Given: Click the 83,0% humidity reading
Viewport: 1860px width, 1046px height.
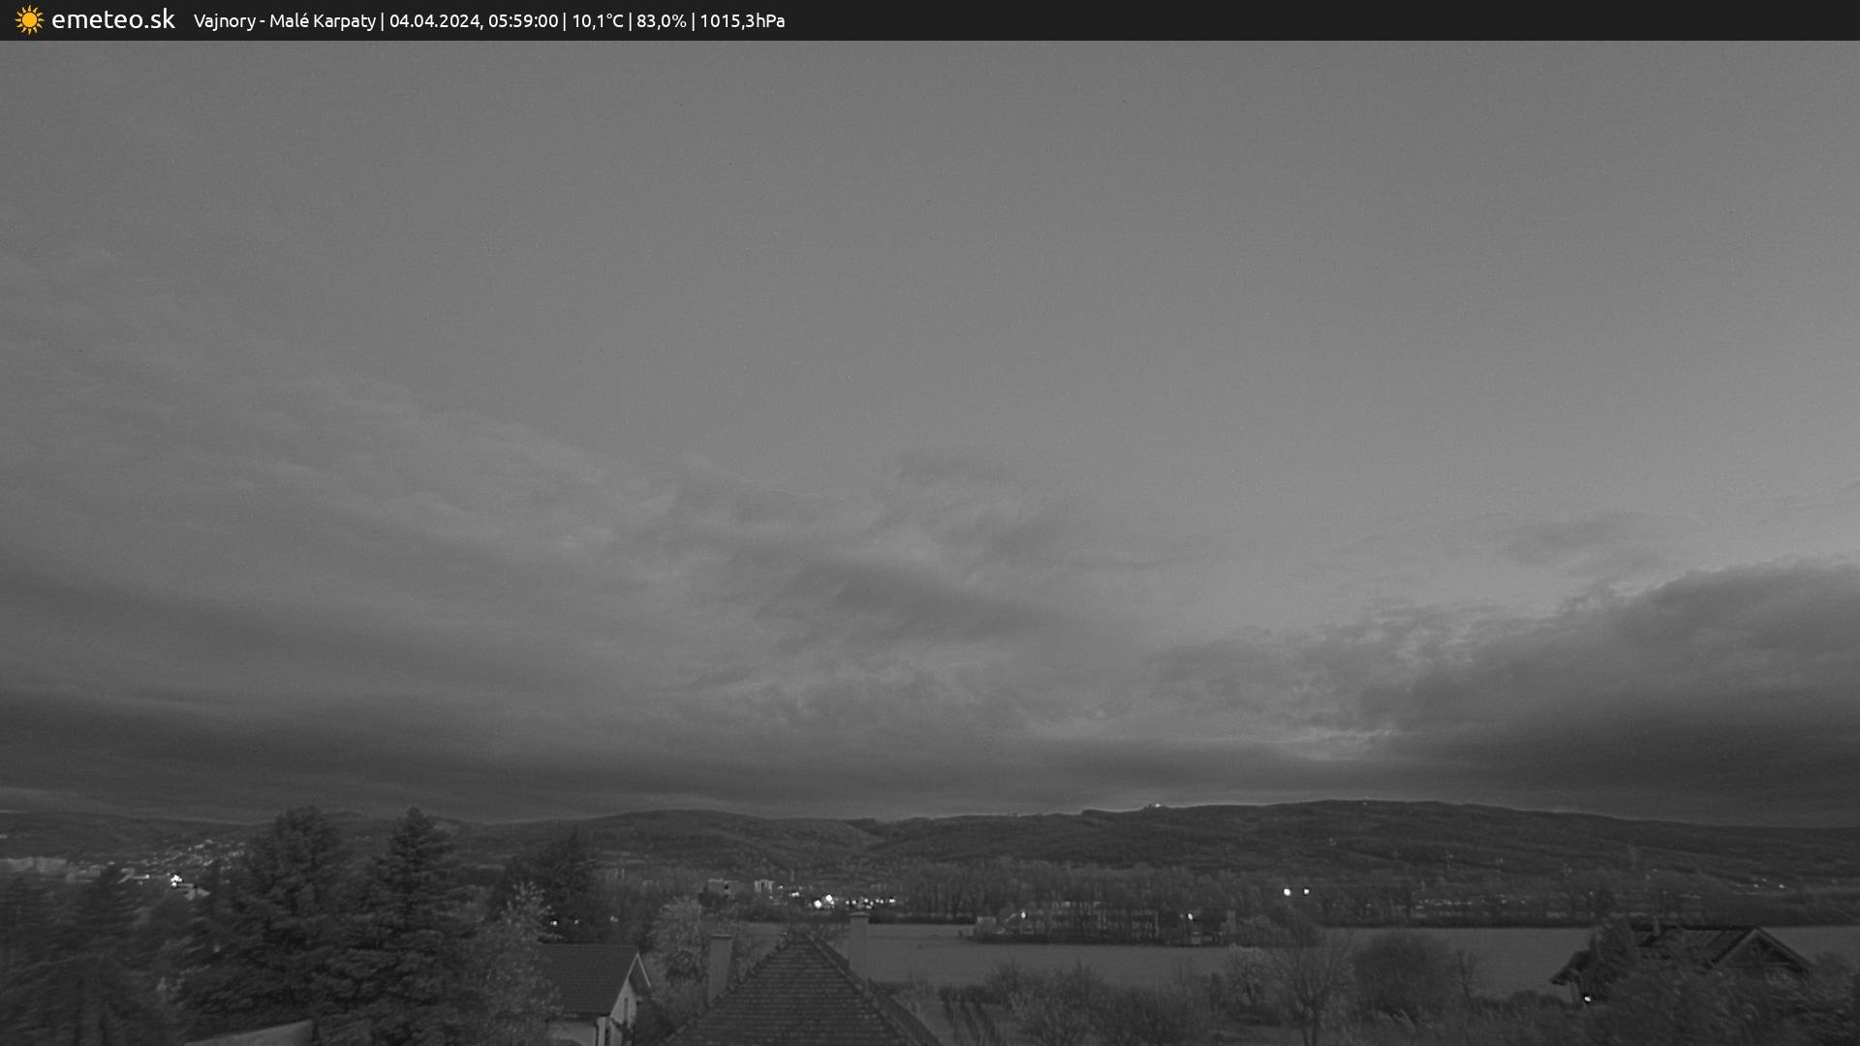Looking at the screenshot, I should tap(661, 21).
